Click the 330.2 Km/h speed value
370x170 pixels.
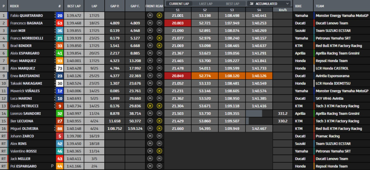(282, 121)
